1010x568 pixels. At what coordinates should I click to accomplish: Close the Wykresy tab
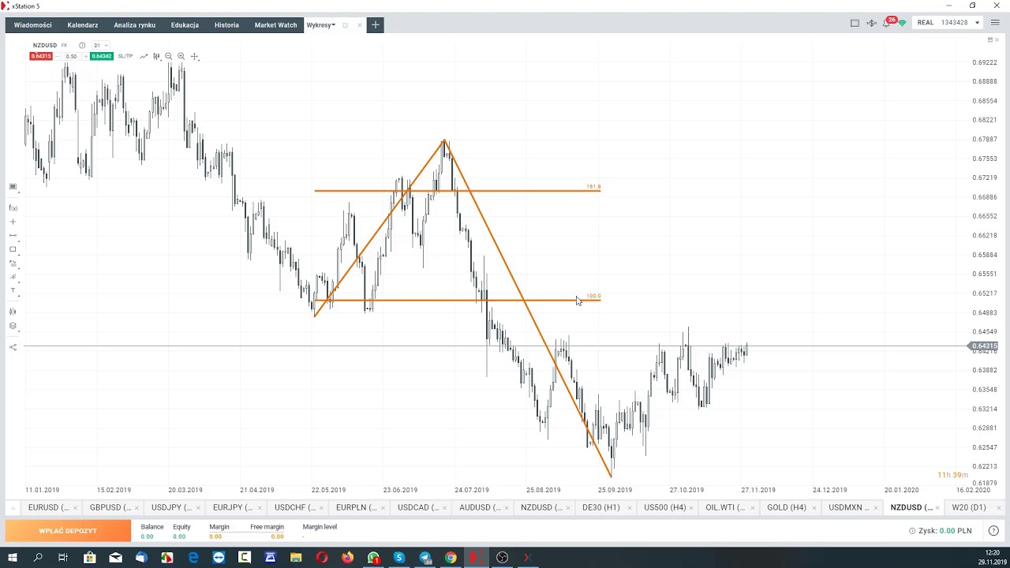click(359, 25)
